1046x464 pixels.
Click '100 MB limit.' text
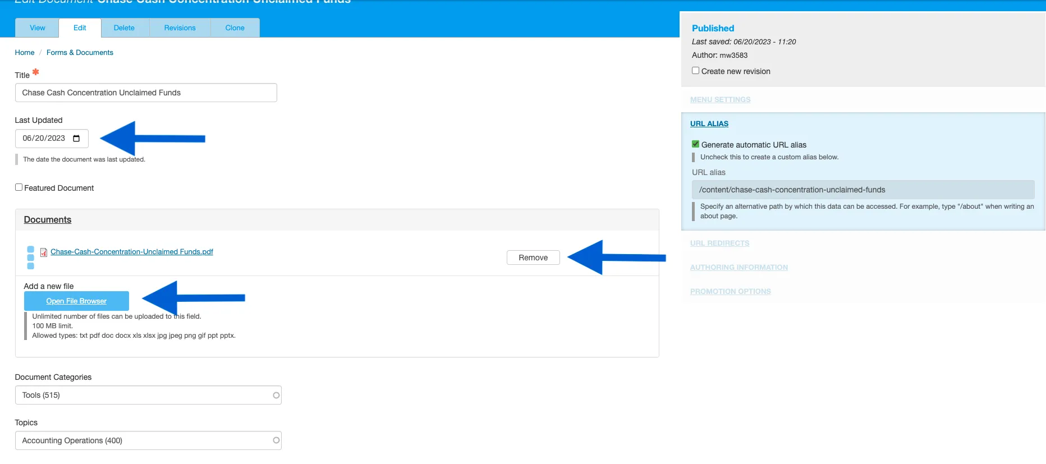[52, 326]
